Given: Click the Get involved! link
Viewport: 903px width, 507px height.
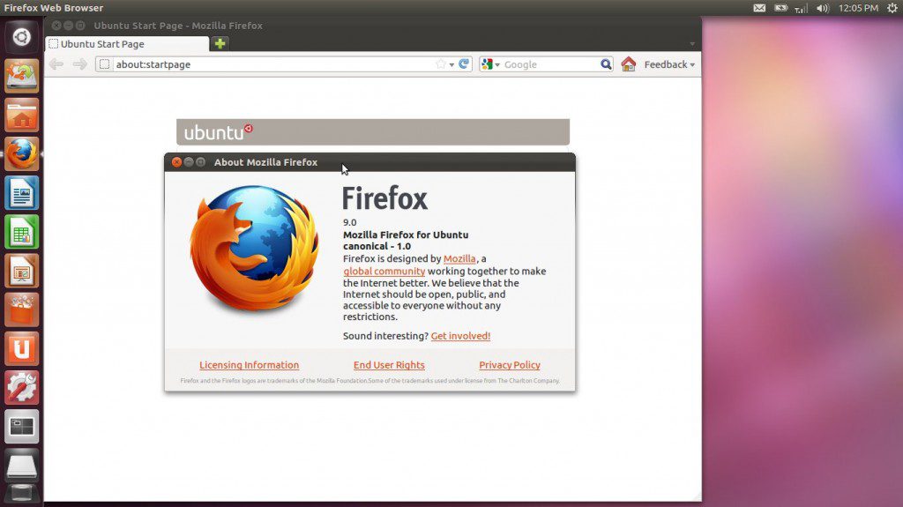Looking at the screenshot, I should [x=460, y=336].
